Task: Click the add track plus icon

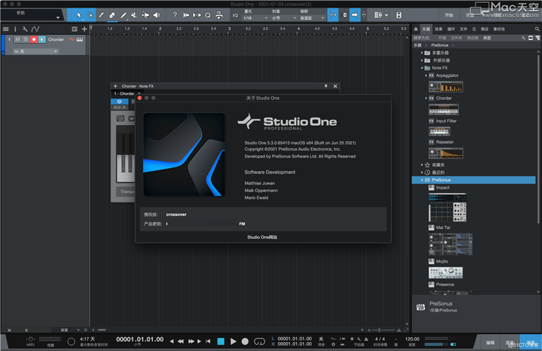Action: pos(84,29)
